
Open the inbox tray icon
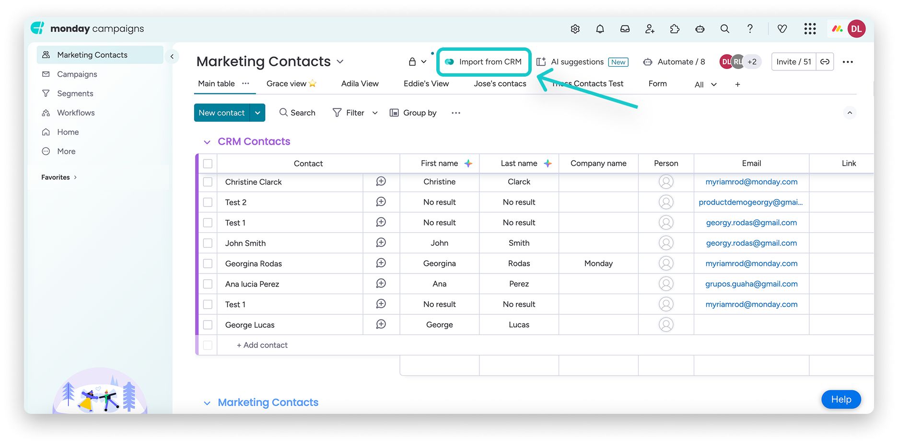pos(625,29)
